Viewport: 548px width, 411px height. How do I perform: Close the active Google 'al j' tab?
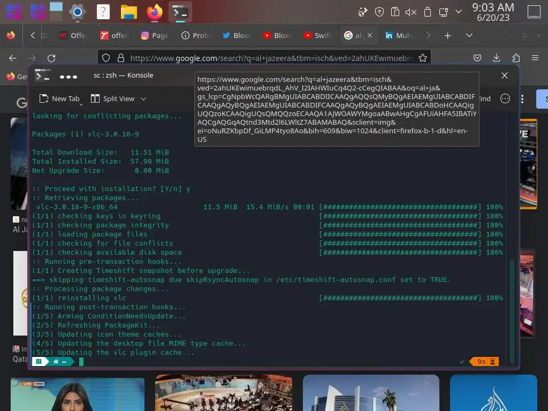point(370,35)
